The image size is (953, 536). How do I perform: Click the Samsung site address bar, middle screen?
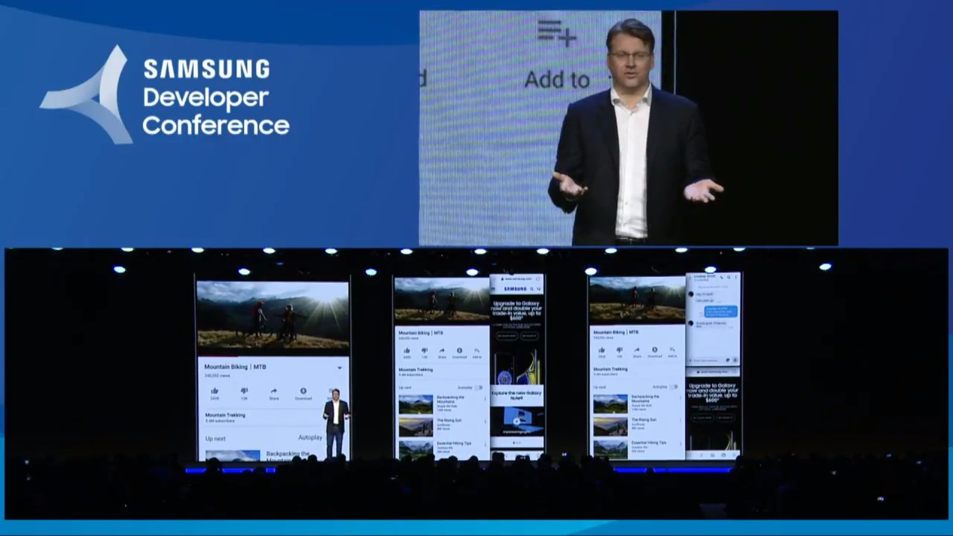(x=516, y=279)
